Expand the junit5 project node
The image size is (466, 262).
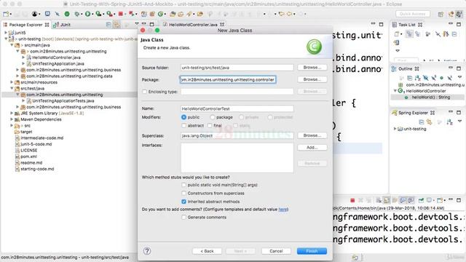(x=6, y=33)
